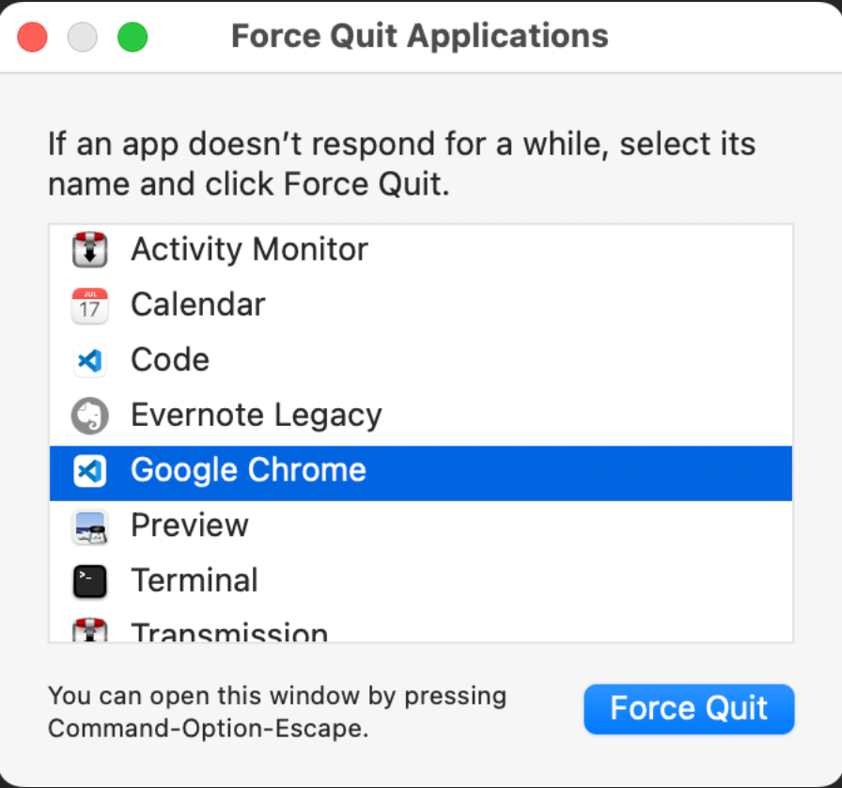
Task: Click the Preview app icon
Action: (90, 526)
